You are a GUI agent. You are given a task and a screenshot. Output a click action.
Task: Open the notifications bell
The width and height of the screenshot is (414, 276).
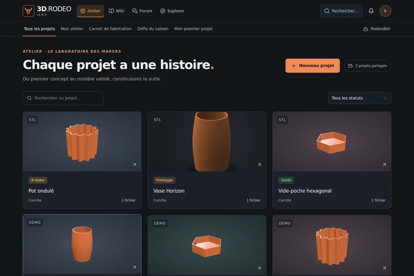click(x=371, y=11)
